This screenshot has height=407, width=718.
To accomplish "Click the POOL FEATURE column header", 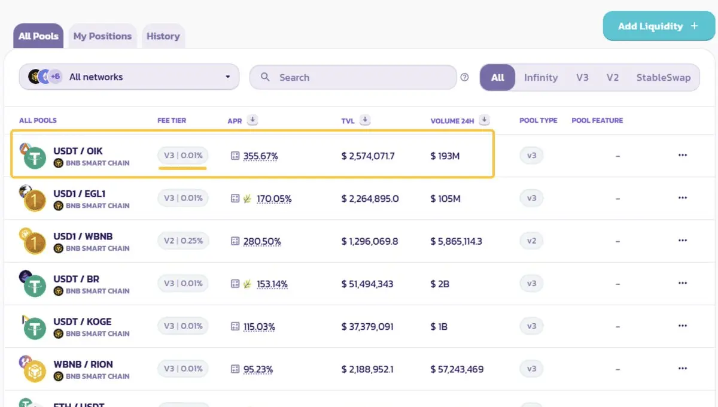I will point(597,120).
